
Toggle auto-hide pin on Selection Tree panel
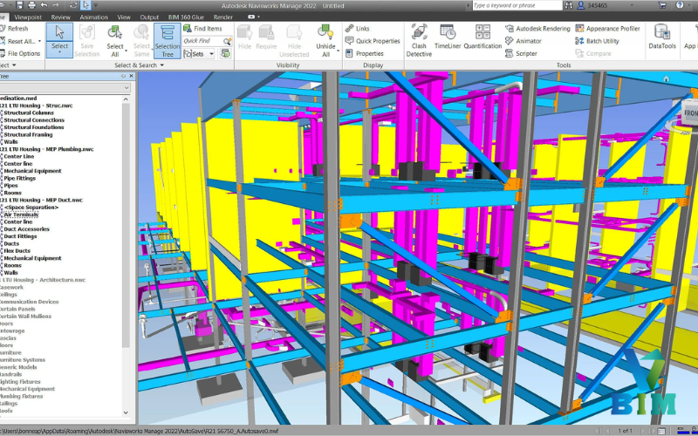pyautogui.click(x=123, y=76)
